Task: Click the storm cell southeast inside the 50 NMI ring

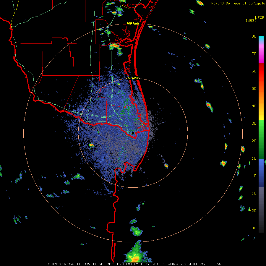Action: click(166, 166)
